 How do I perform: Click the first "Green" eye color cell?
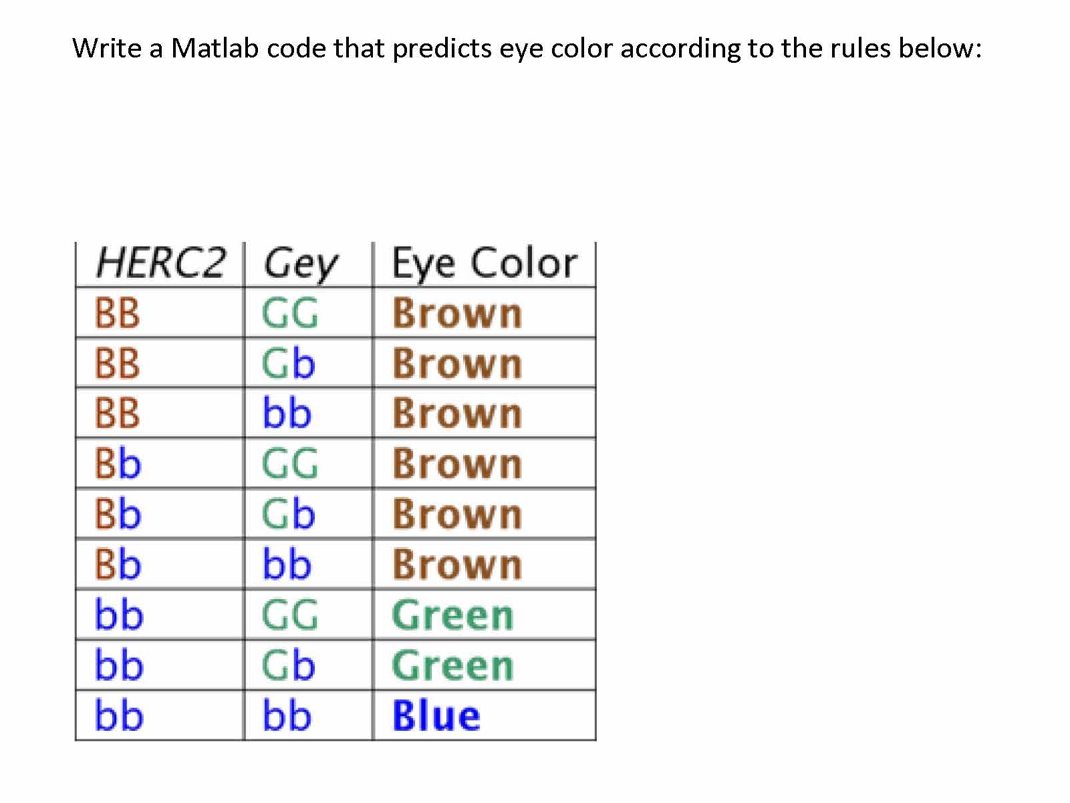coord(452,615)
